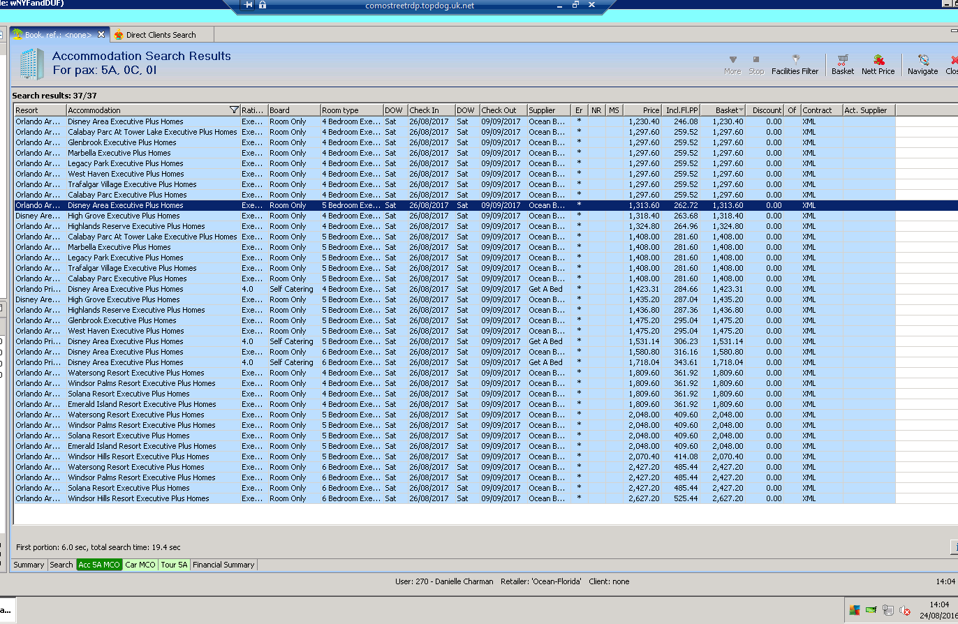Sort by the Board column header
Screen dimensions: 958x624
pyautogui.click(x=294, y=110)
